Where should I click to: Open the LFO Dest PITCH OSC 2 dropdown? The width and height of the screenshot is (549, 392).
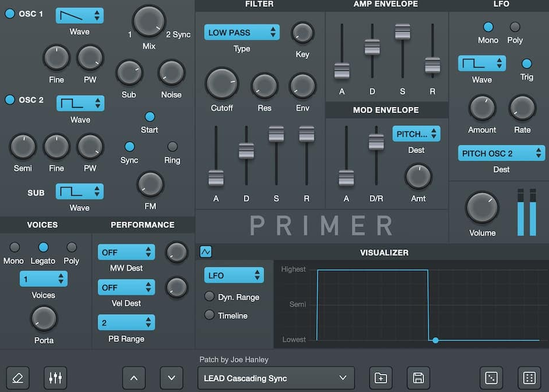(x=501, y=154)
